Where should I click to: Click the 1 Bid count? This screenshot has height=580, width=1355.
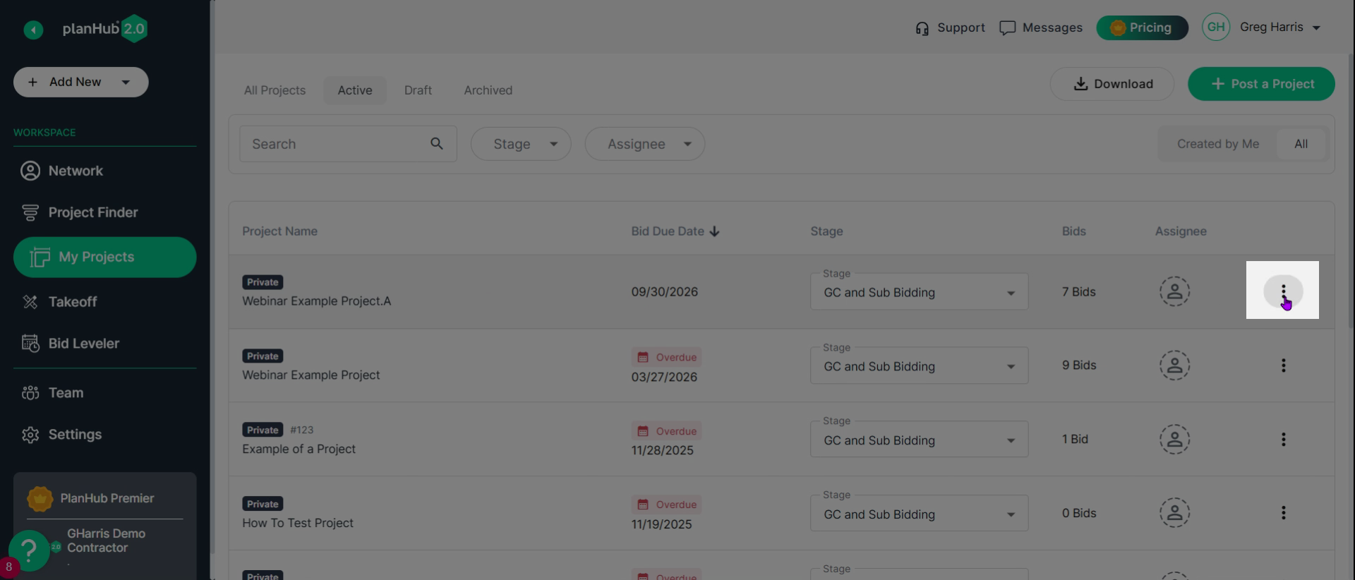1075,439
